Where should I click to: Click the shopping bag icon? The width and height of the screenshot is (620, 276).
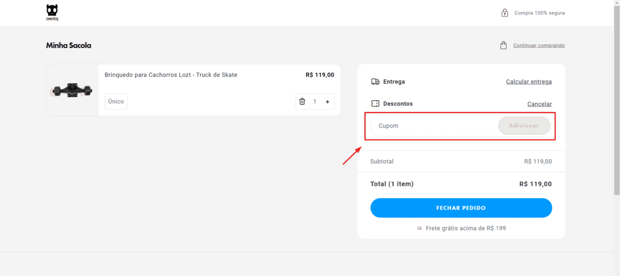pyautogui.click(x=504, y=45)
